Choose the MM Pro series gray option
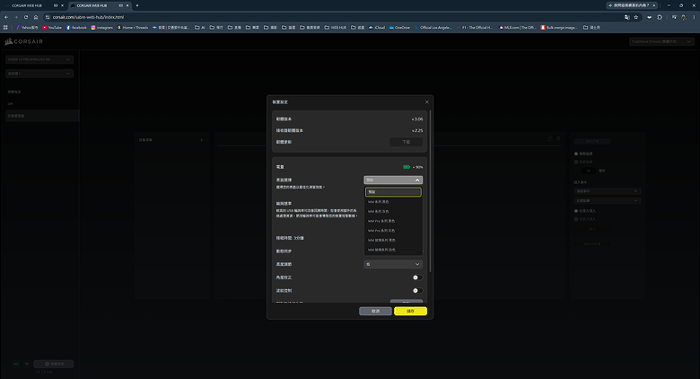Viewport: 700px width, 379px height. click(393, 231)
